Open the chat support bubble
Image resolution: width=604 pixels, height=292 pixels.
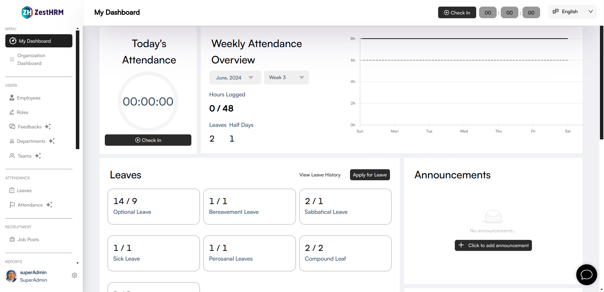(586, 275)
